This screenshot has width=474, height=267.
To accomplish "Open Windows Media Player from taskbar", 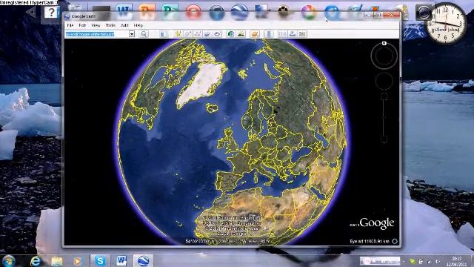I will pos(77,260).
